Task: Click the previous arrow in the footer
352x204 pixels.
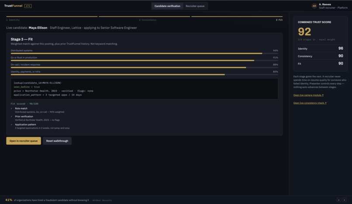Action: [339, 200]
